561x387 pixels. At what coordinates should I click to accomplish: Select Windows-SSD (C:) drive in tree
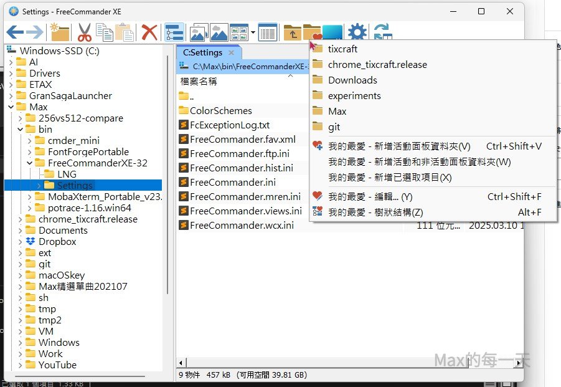coord(59,51)
